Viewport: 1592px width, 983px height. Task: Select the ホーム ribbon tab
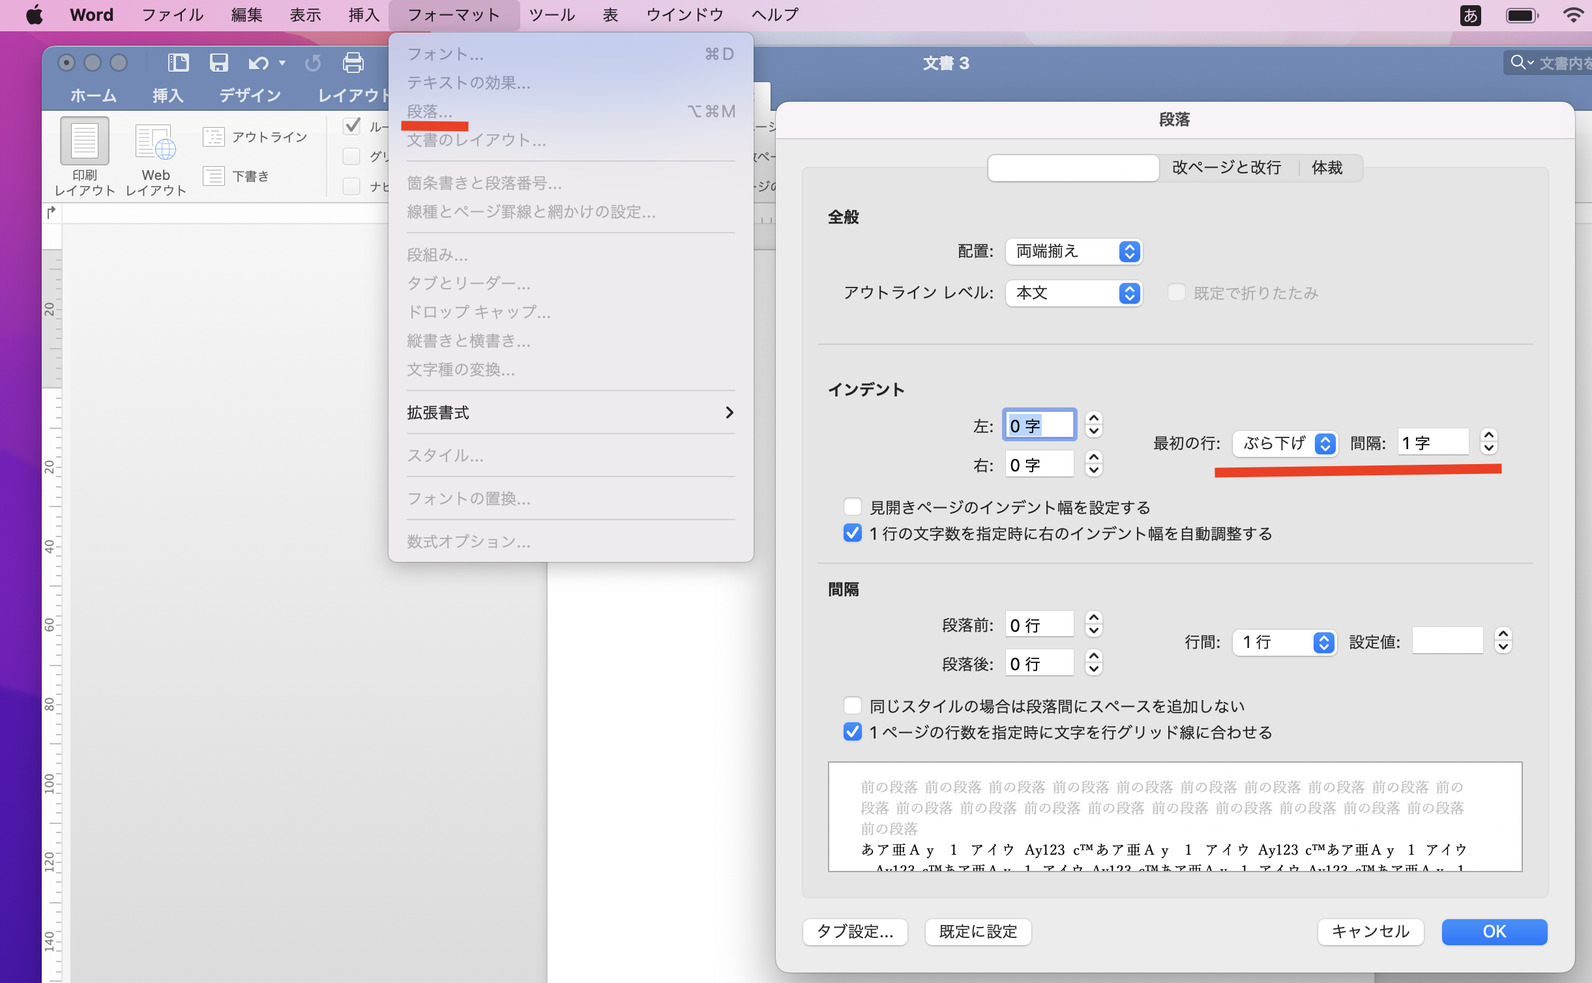[x=93, y=96]
